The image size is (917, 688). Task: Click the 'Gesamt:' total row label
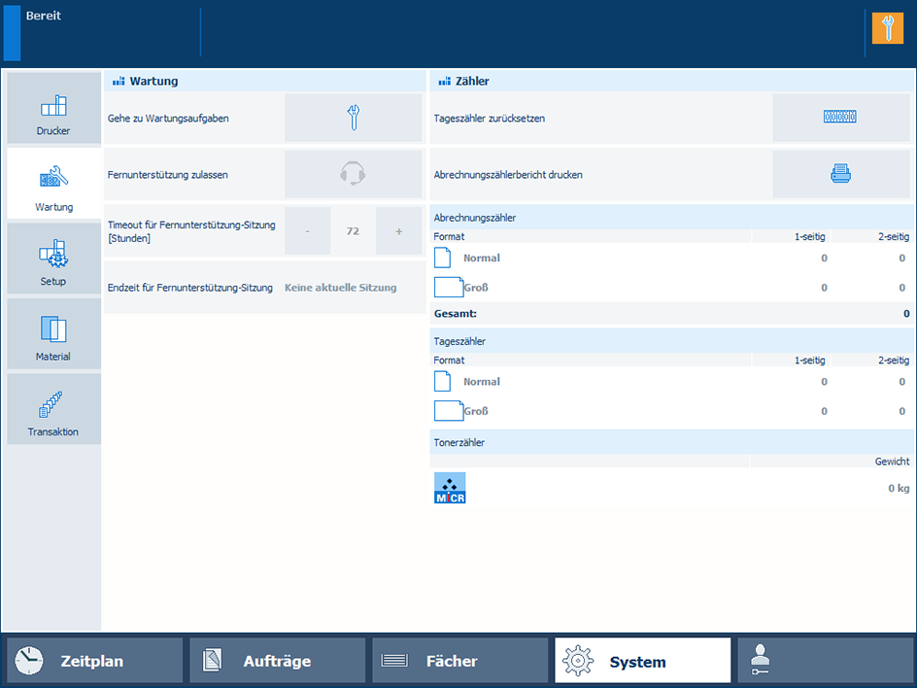tap(455, 314)
